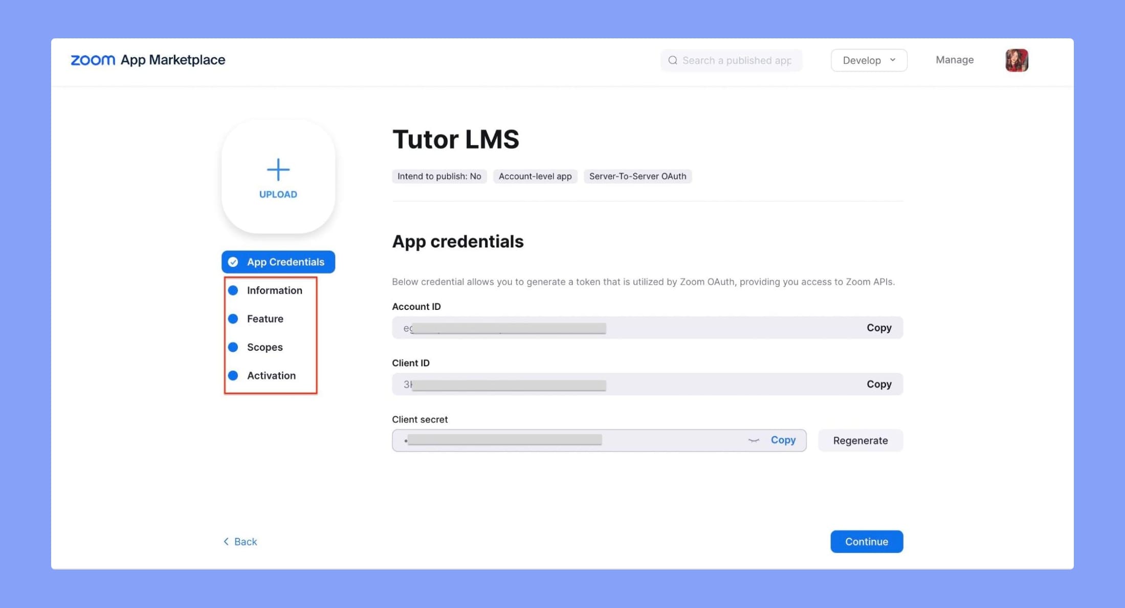Screen dimensions: 1125x608
Task: Click the Activation step indicator icon
Action: coord(234,375)
